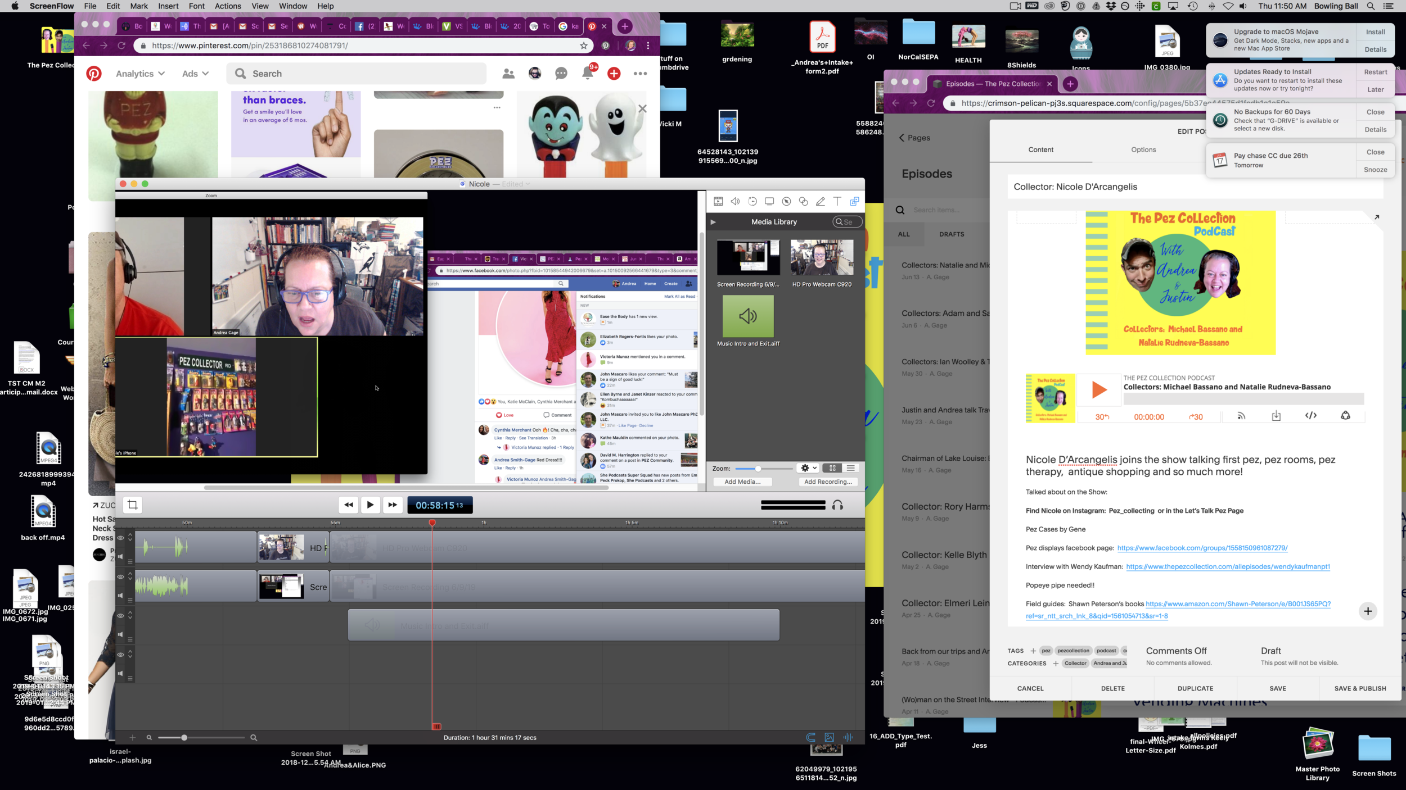Open Pez displays facebook group link
1406x790 pixels.
click(1202, 548)
